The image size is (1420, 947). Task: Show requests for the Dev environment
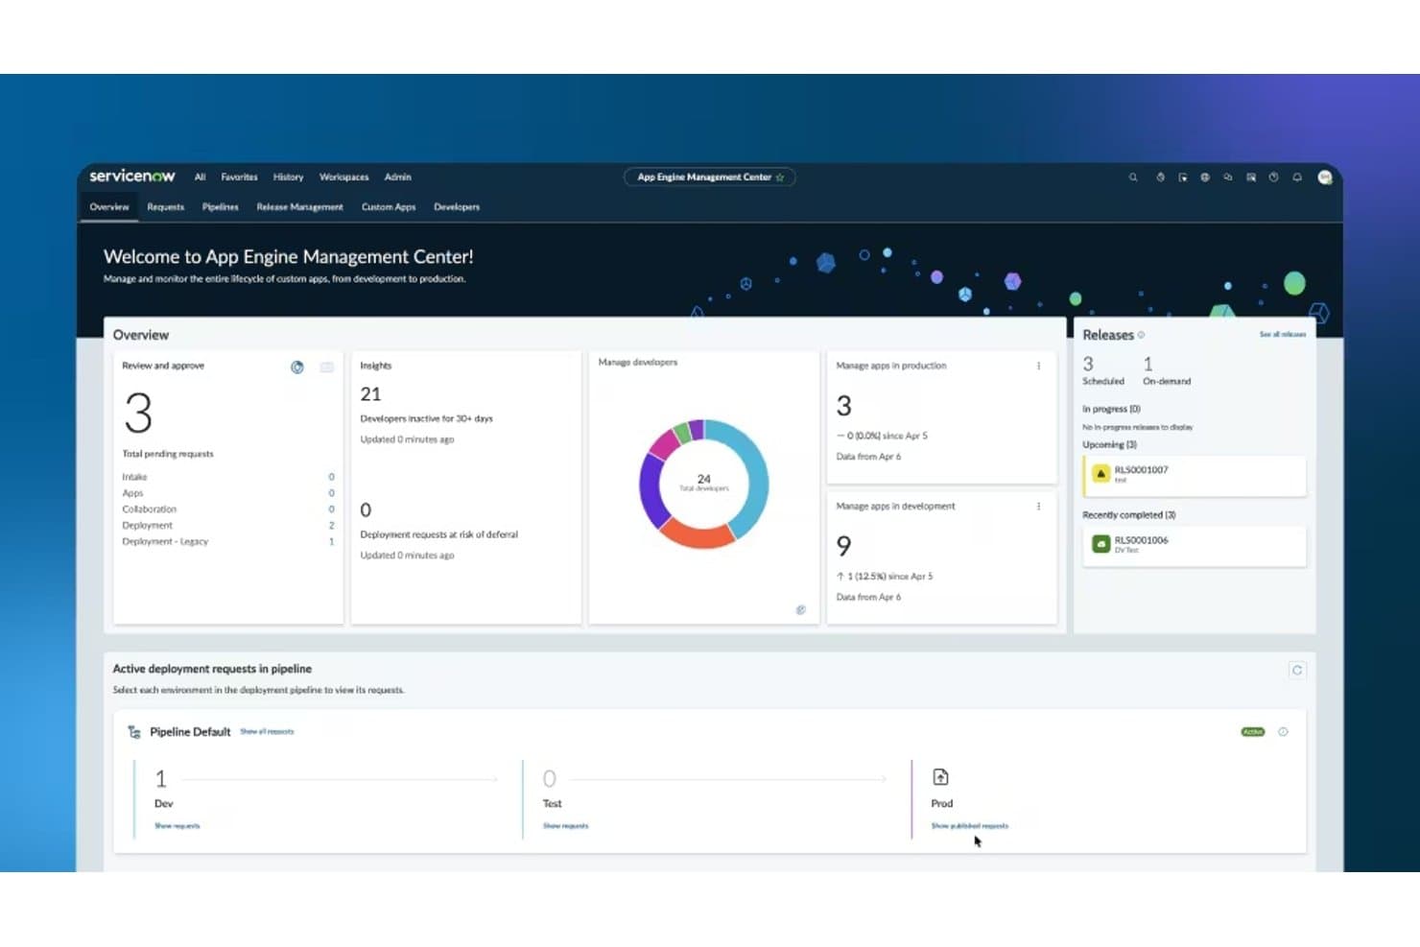click(177, 826)
